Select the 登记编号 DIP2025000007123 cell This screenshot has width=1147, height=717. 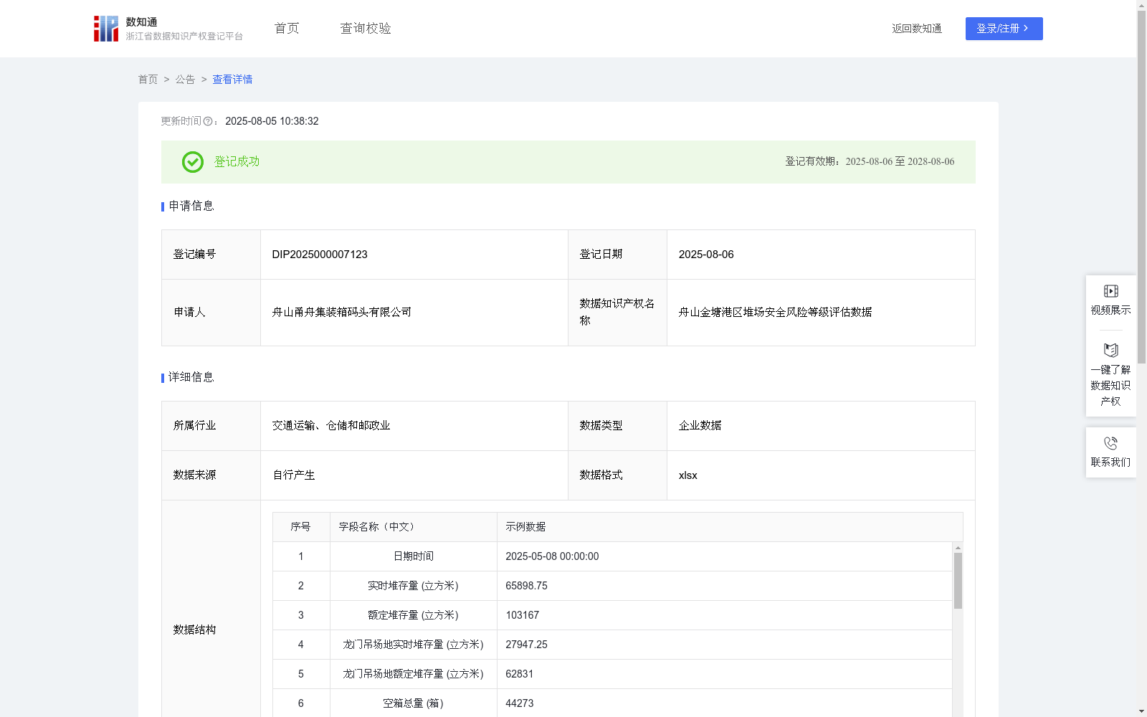319,255
